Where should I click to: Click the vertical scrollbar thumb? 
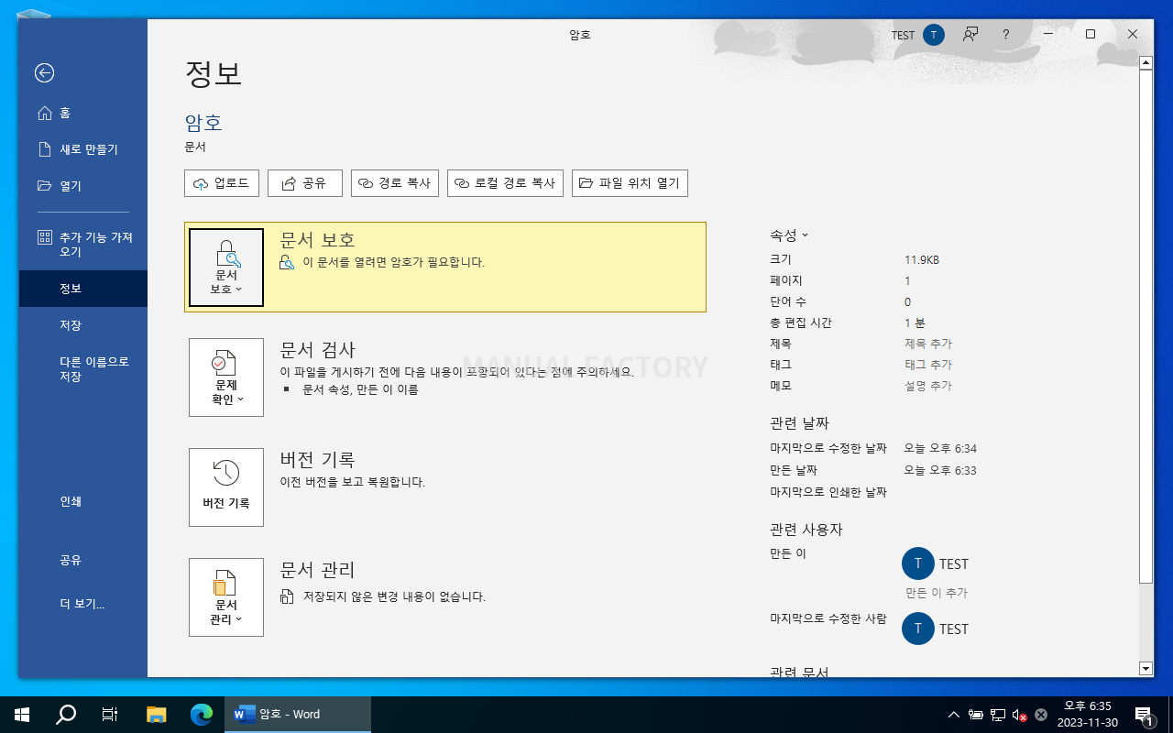[1146, 326]
